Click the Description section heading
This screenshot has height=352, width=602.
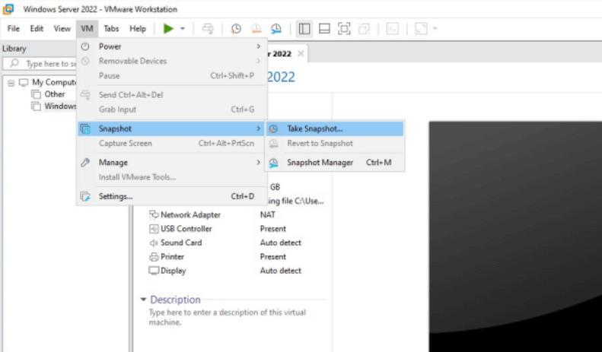point(175,300)
